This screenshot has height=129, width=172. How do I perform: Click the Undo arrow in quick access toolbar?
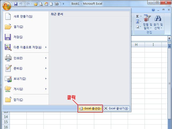[21, 4]
